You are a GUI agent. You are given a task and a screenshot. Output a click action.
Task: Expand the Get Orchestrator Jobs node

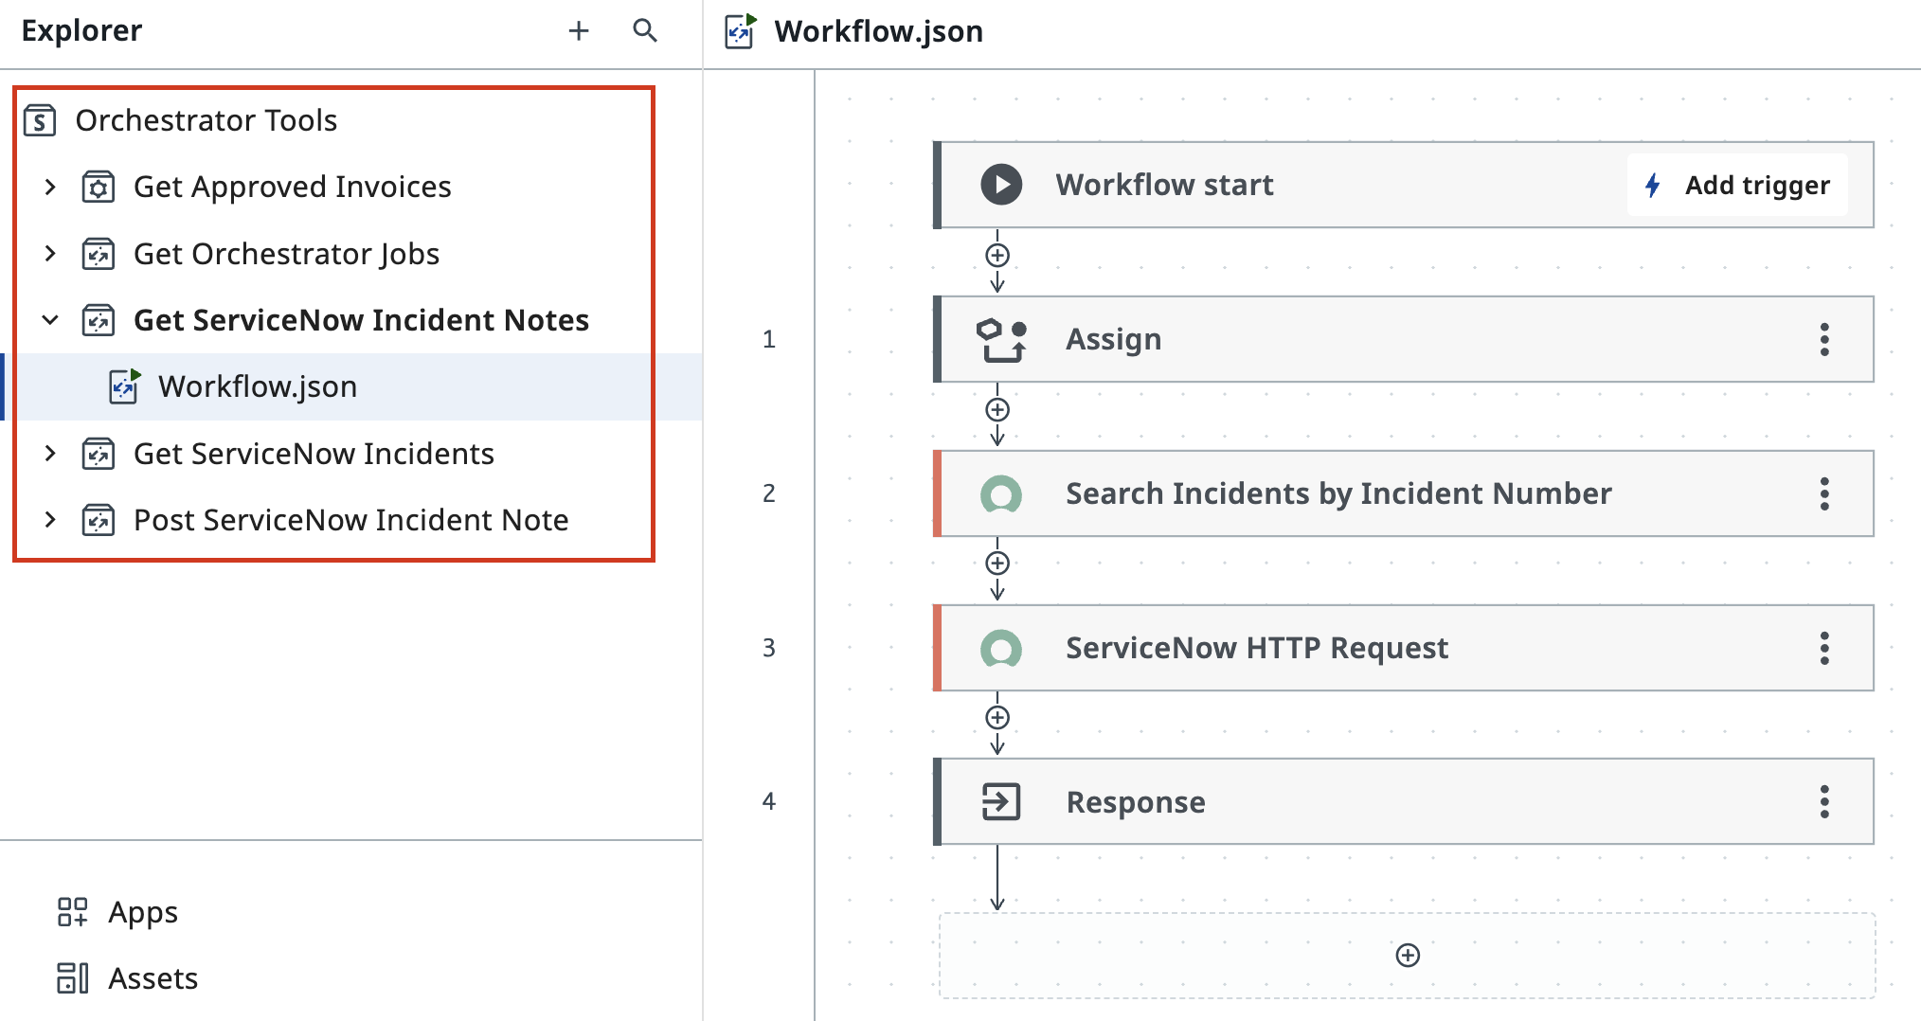[x=50, y=254]
